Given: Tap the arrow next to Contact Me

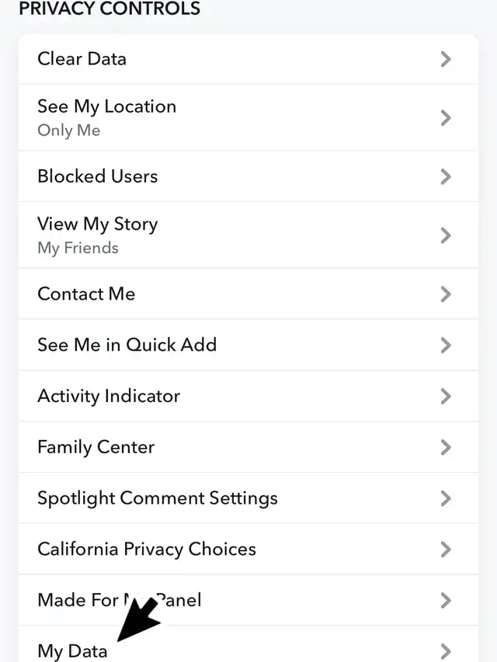Looking at the screenshot, I should [446, 294].
